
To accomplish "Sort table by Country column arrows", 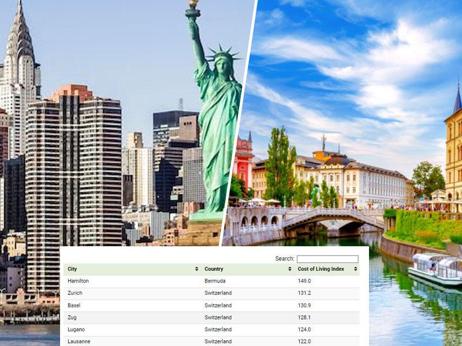I will 290,269.
